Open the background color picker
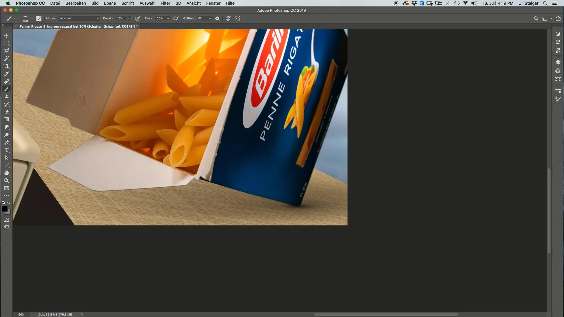 click(x=9, y=212)
